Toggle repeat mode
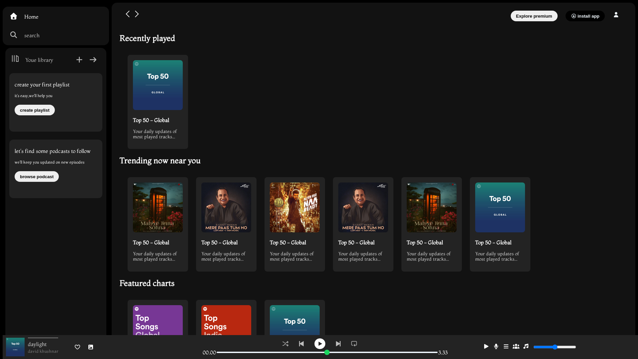 coord(354,344)
